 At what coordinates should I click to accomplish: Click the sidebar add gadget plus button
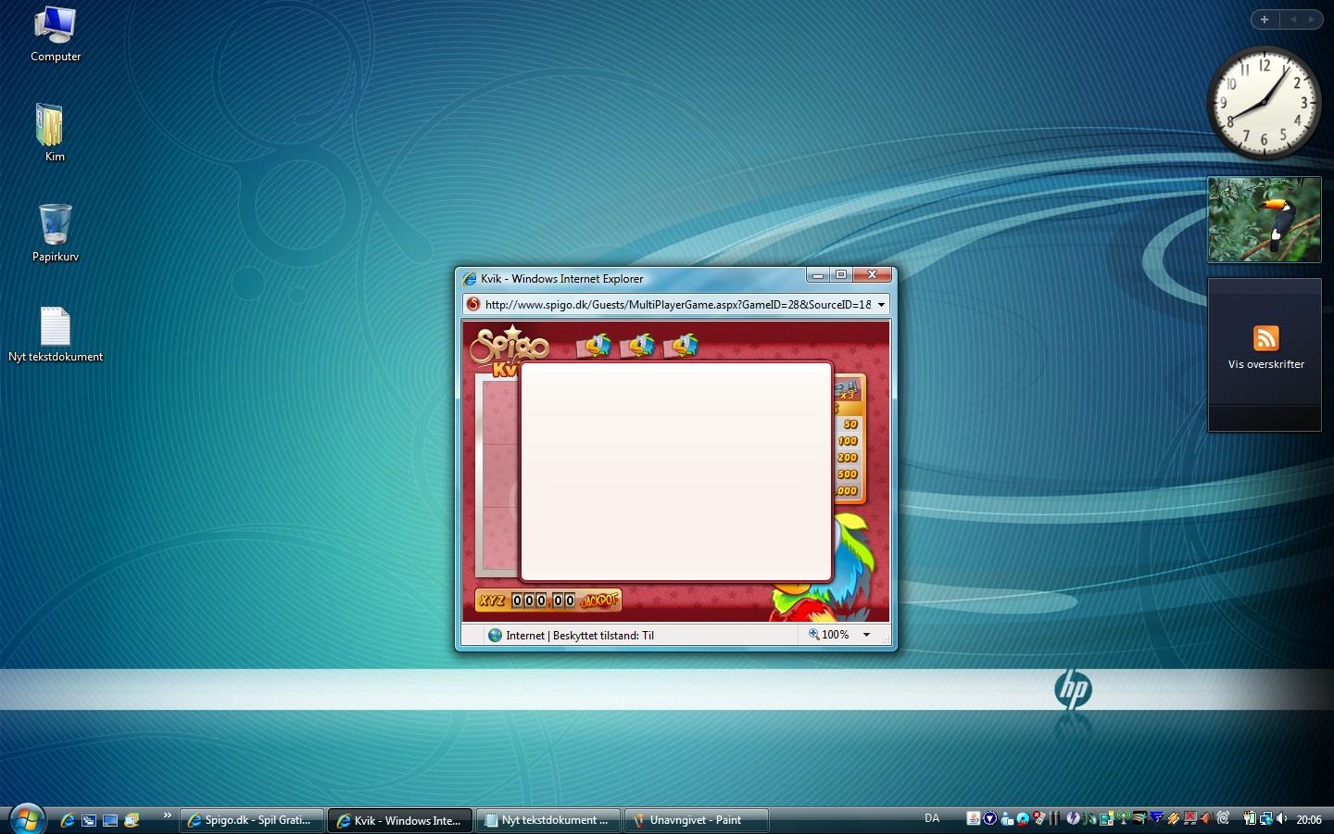tap(1265, 19)
